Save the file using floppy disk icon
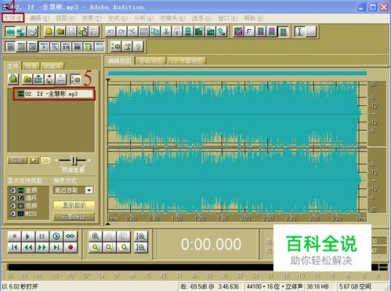Viewport: 391px width, 291px height. (71, 31)
